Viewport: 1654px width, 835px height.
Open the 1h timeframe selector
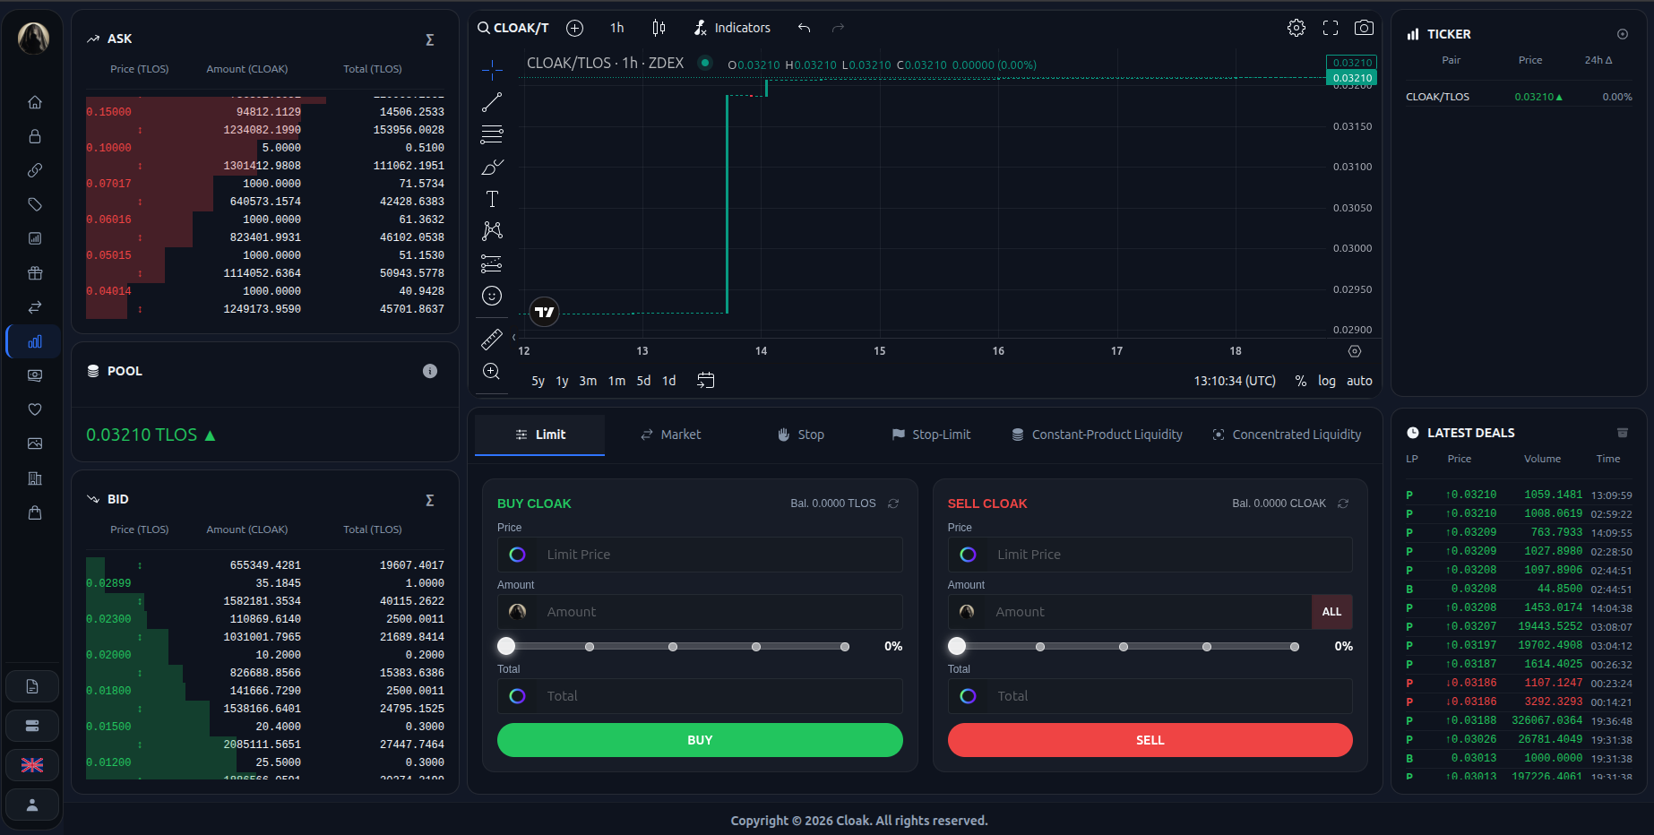[616, 27]
